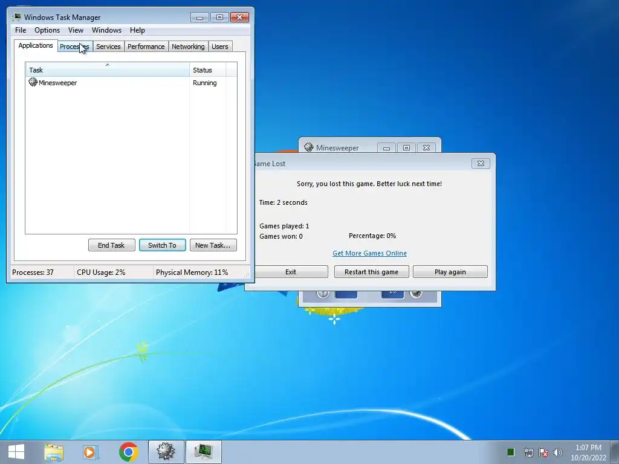Open the Windows menu in Task Manager
This screenshot has width=619, height=464.
pos(106,30)
